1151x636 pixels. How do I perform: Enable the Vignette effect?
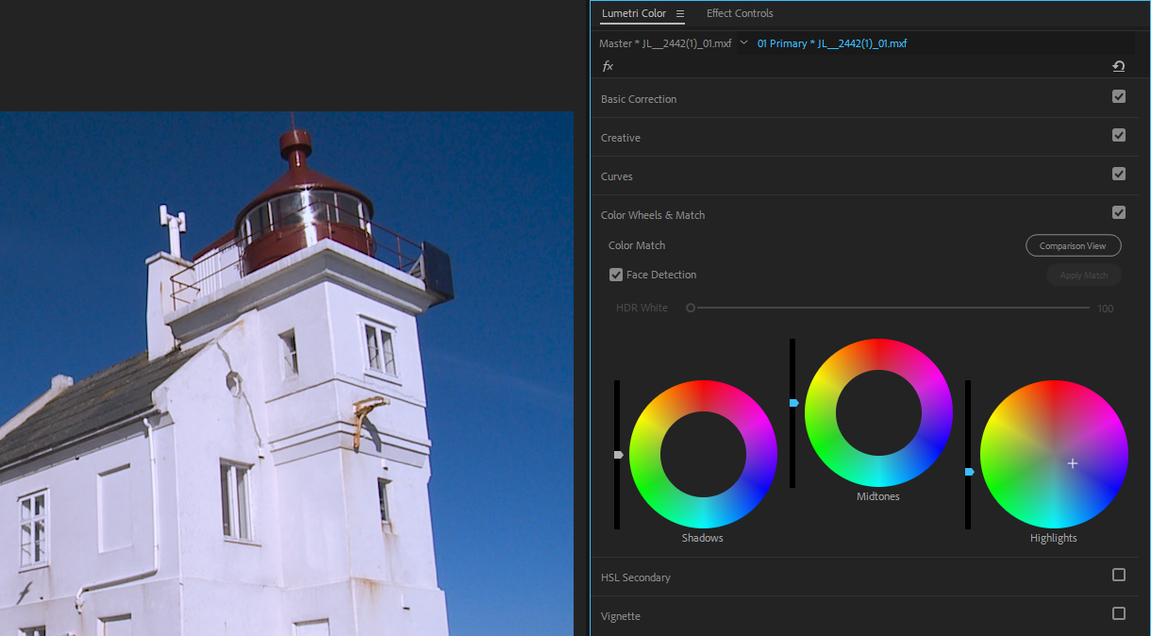1119,615
